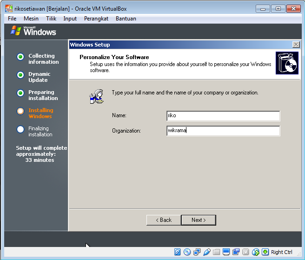Click the Back button
Viewport: 305px width, 260px height.
coord(164,220)
